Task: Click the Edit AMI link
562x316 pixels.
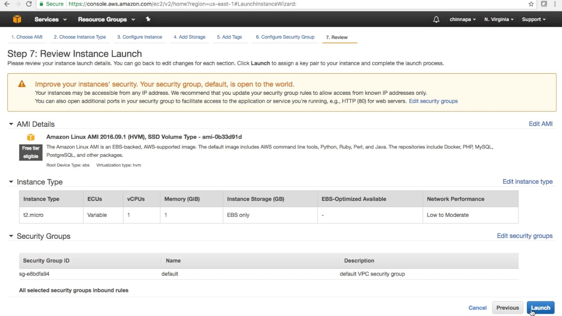Action: click(x=540, y=124)
